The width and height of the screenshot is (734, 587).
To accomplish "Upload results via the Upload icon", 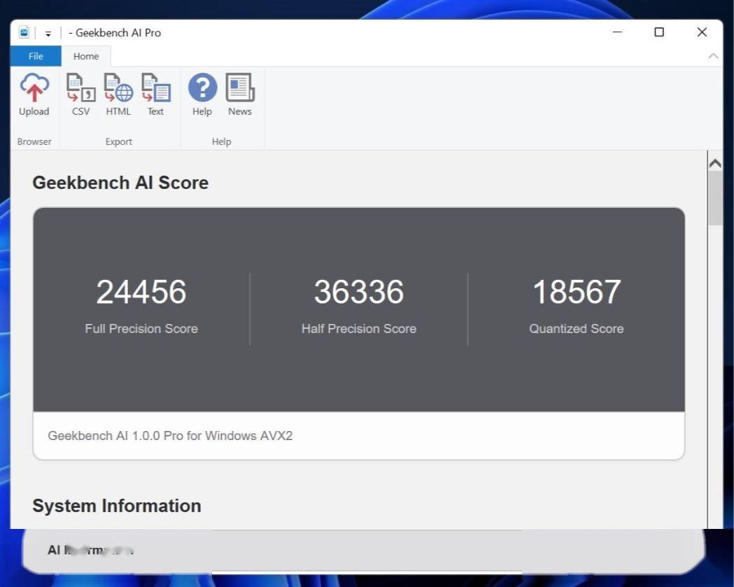I will pyautogui.click(x=34, y=94).
